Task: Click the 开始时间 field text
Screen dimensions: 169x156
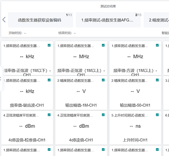Action: [17, 33]
